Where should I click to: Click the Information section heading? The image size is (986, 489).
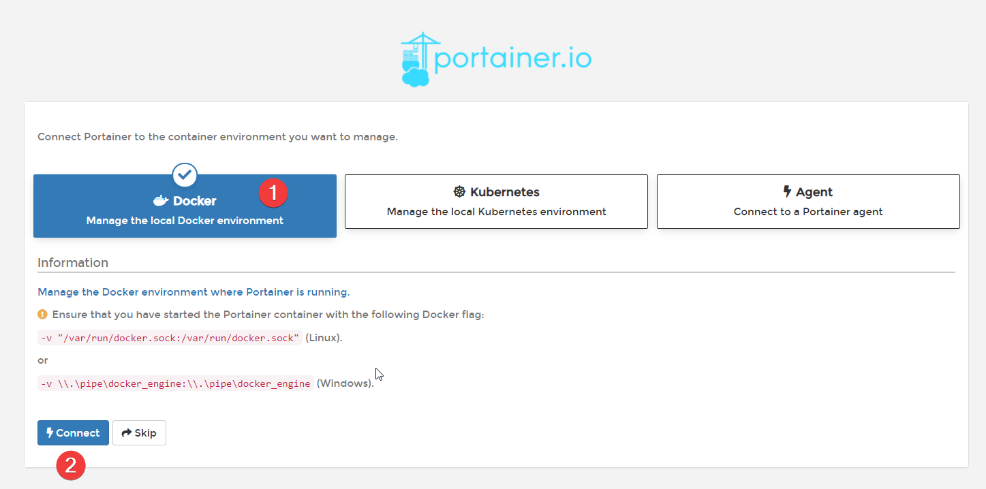point(73,263)
